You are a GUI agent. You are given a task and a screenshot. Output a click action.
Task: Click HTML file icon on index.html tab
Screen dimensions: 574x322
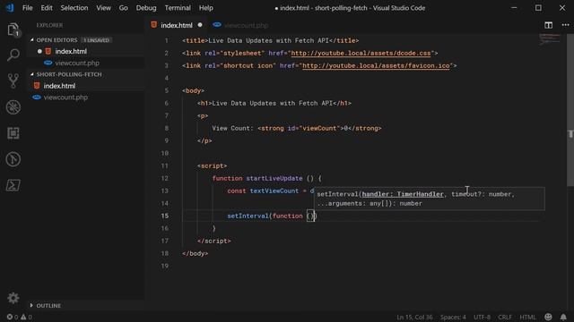coord(153,25)
